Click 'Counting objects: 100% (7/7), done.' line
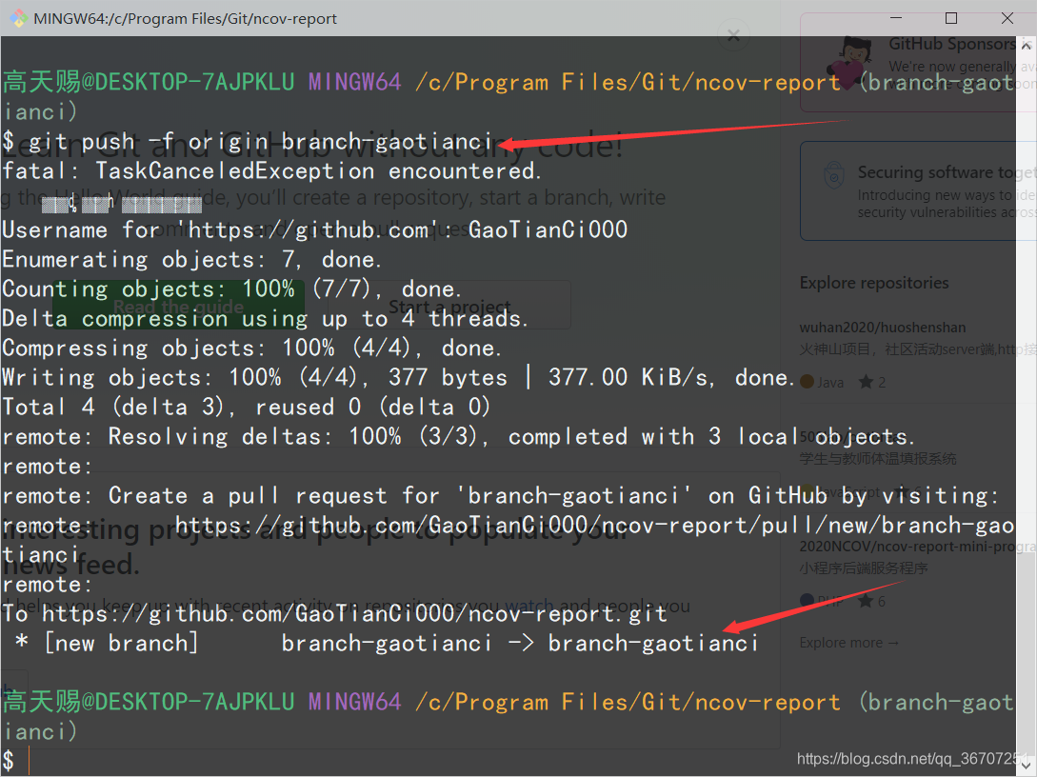1037x777 pixels. (231, 289)
